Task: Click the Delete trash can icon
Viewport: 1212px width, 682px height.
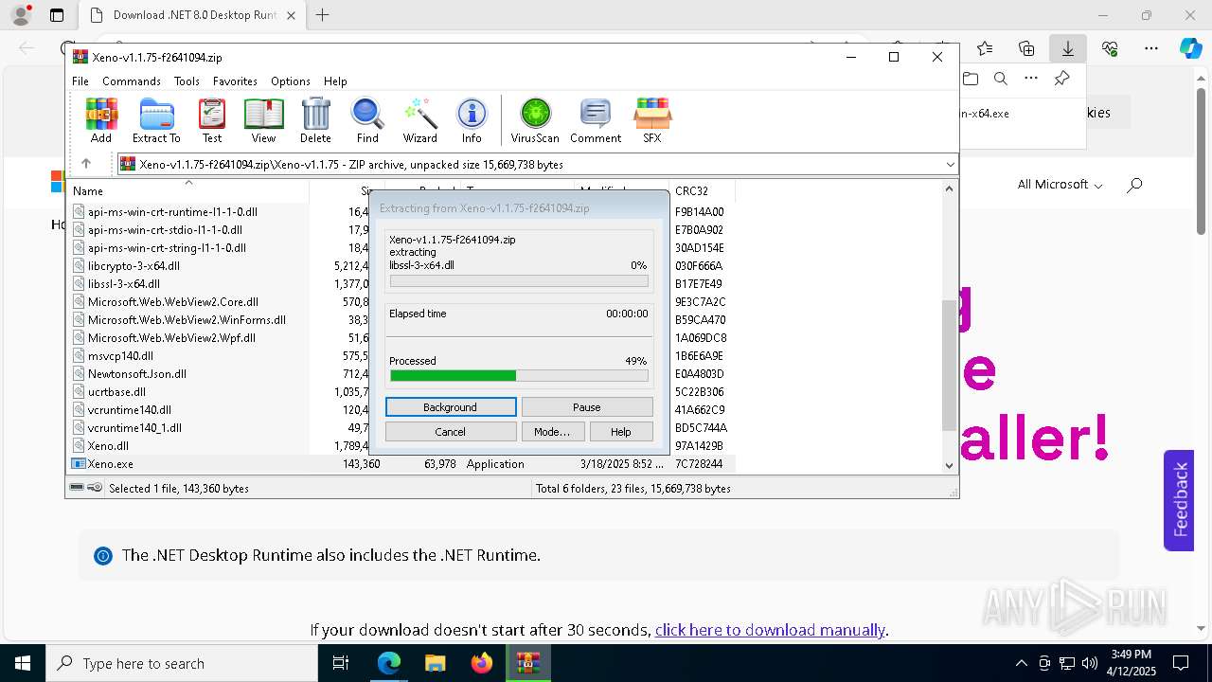Action: 315,120
